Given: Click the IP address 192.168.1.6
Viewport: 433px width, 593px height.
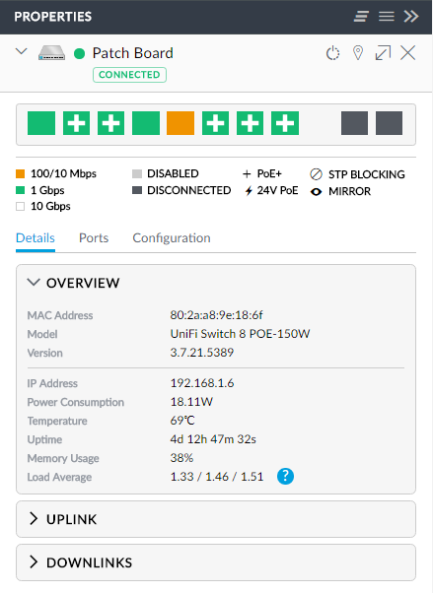Looking at the screenshot, I should [202, 383].
